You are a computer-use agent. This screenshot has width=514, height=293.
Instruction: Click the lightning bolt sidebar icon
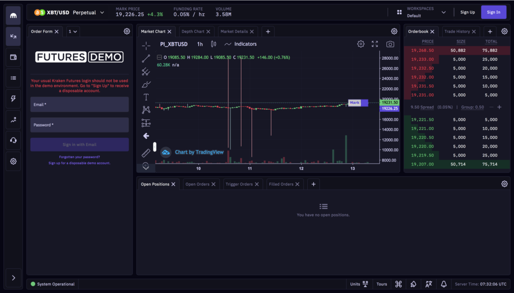tap(13, 99)
